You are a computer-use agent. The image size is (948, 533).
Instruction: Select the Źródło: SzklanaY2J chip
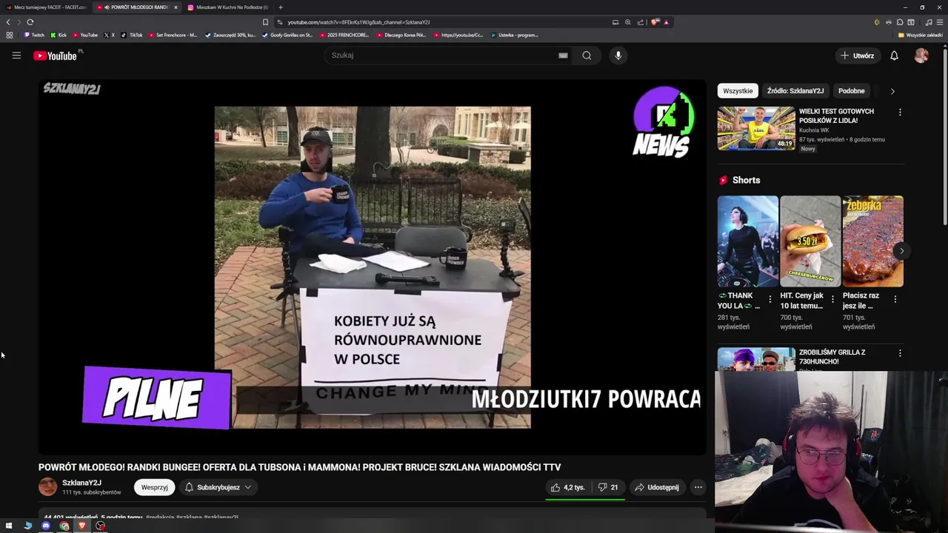pos(795,91)
